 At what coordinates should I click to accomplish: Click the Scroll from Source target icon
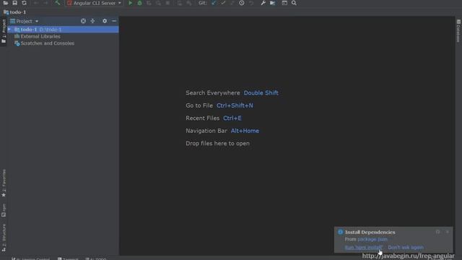84,21
